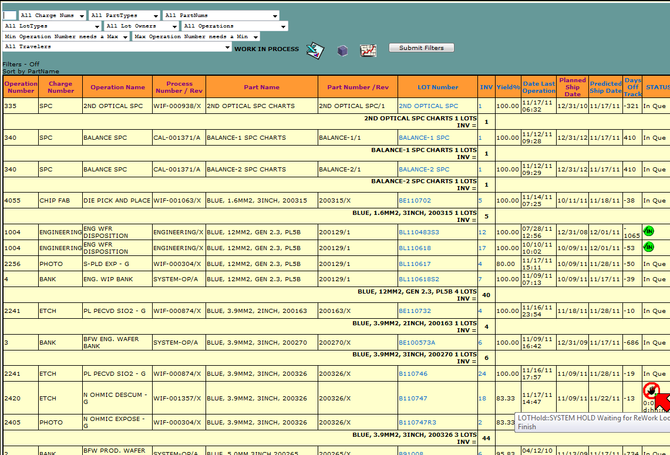Sort by Predicted Ship Date header
The image size is (670, 455).
(x=605, y=87)
